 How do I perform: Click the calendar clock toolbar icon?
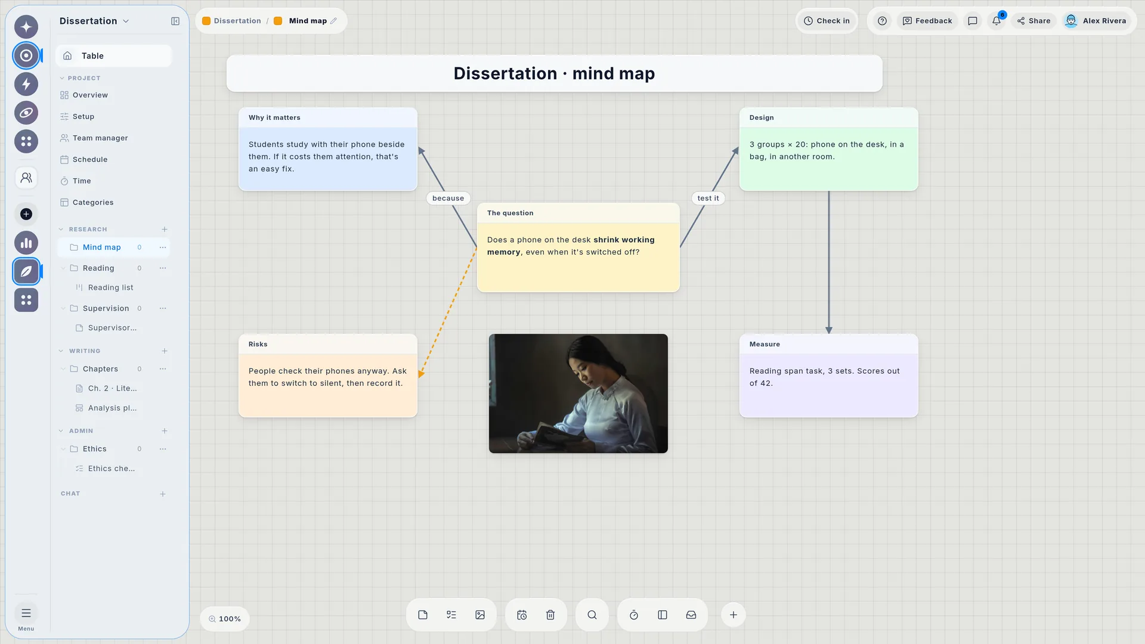(x=522, y=615)
